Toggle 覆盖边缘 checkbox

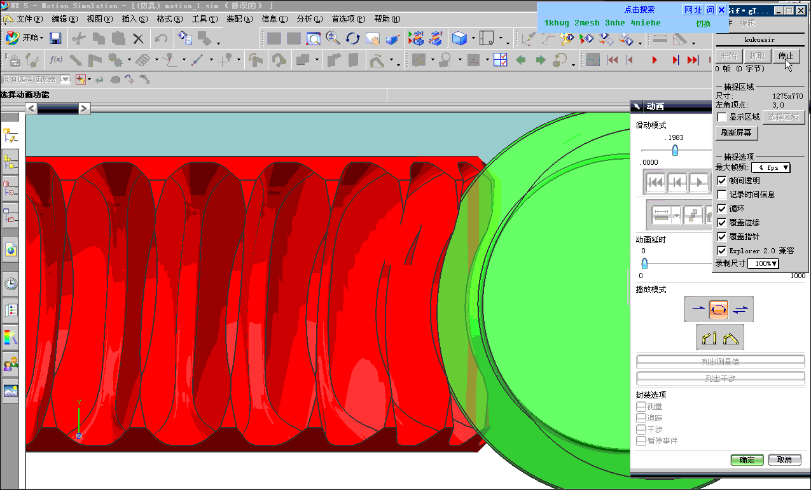721,223
